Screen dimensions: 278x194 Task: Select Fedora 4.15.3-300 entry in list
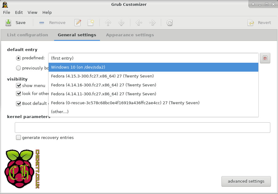point(153,76)
